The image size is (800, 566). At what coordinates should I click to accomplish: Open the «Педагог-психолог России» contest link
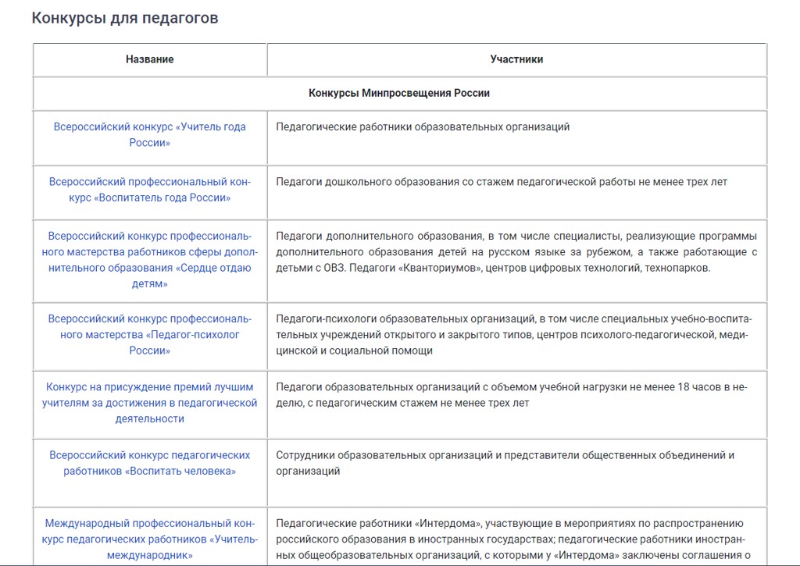[x=149, y=334]
